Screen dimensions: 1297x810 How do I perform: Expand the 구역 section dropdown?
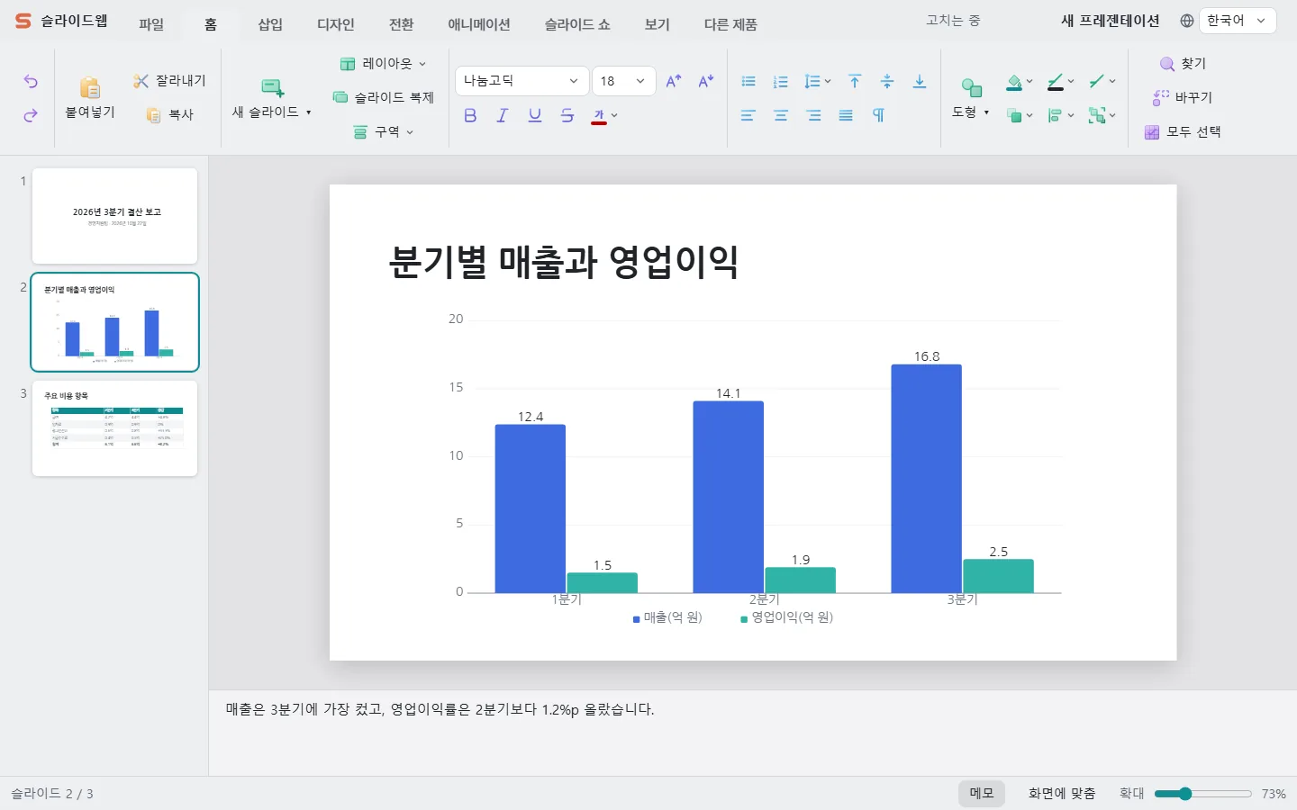pyautogui.click(x=385, y=132)
